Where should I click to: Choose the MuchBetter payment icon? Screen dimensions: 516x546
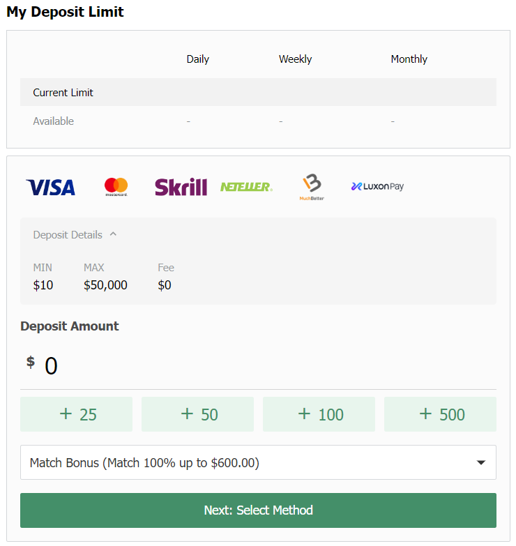pos(312,187)
